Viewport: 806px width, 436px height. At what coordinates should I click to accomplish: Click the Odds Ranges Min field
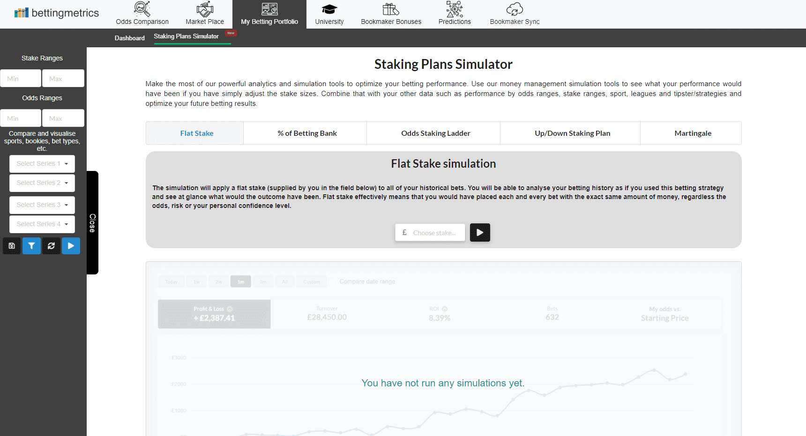coord(21,118)
